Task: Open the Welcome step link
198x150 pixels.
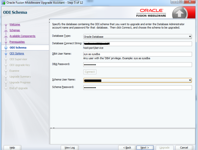Action: [15, 24]
